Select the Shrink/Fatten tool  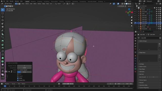coord(3,71)
